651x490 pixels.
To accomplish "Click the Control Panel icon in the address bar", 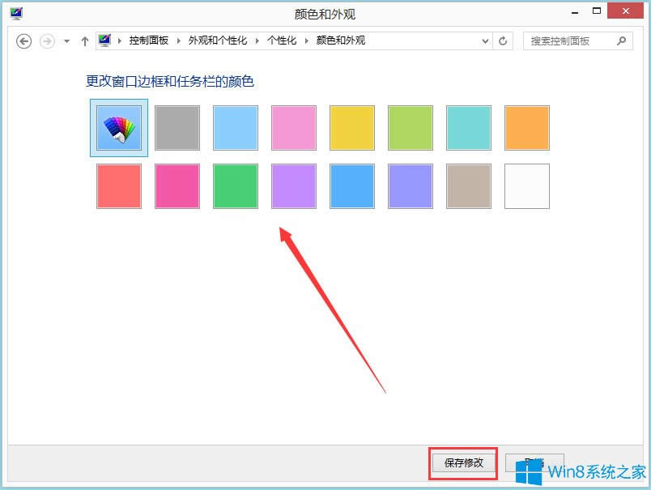I will (x=104, y=40).
